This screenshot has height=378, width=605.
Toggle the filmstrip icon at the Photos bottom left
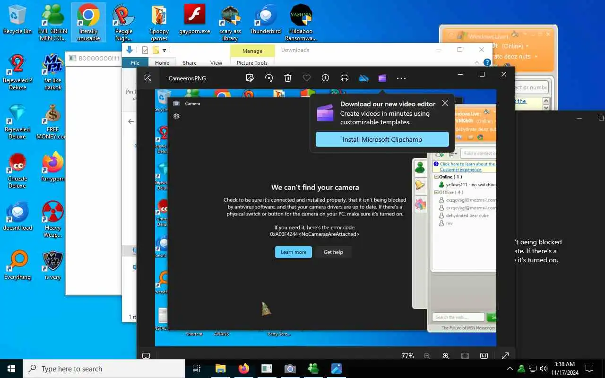tap(146, 356)
